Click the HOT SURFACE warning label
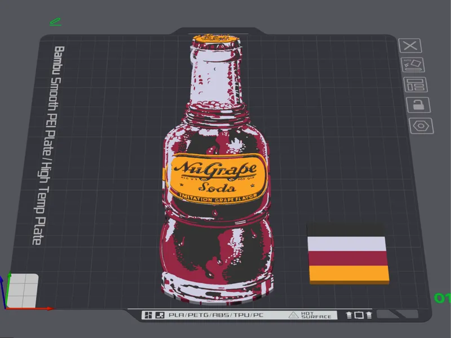The height and width of the screenshot is (338, 451). point(311,315)
